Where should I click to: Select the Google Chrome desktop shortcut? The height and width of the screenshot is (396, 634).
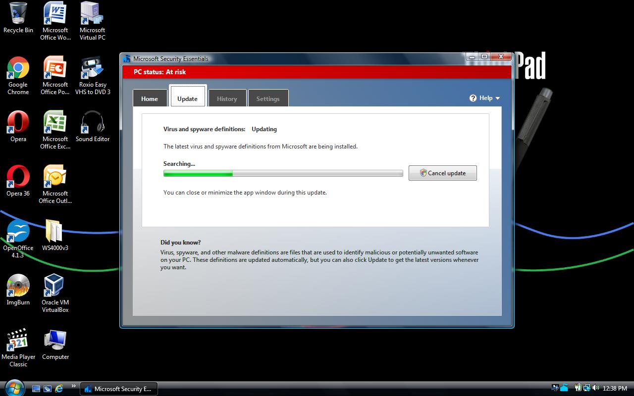point(18,75)
